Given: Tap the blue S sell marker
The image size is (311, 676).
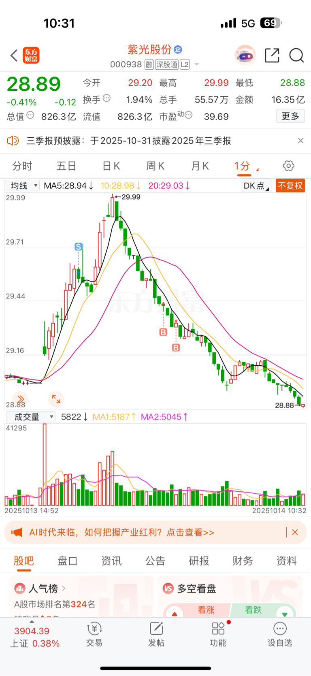Looking at the screenshot, I should 79,247.
